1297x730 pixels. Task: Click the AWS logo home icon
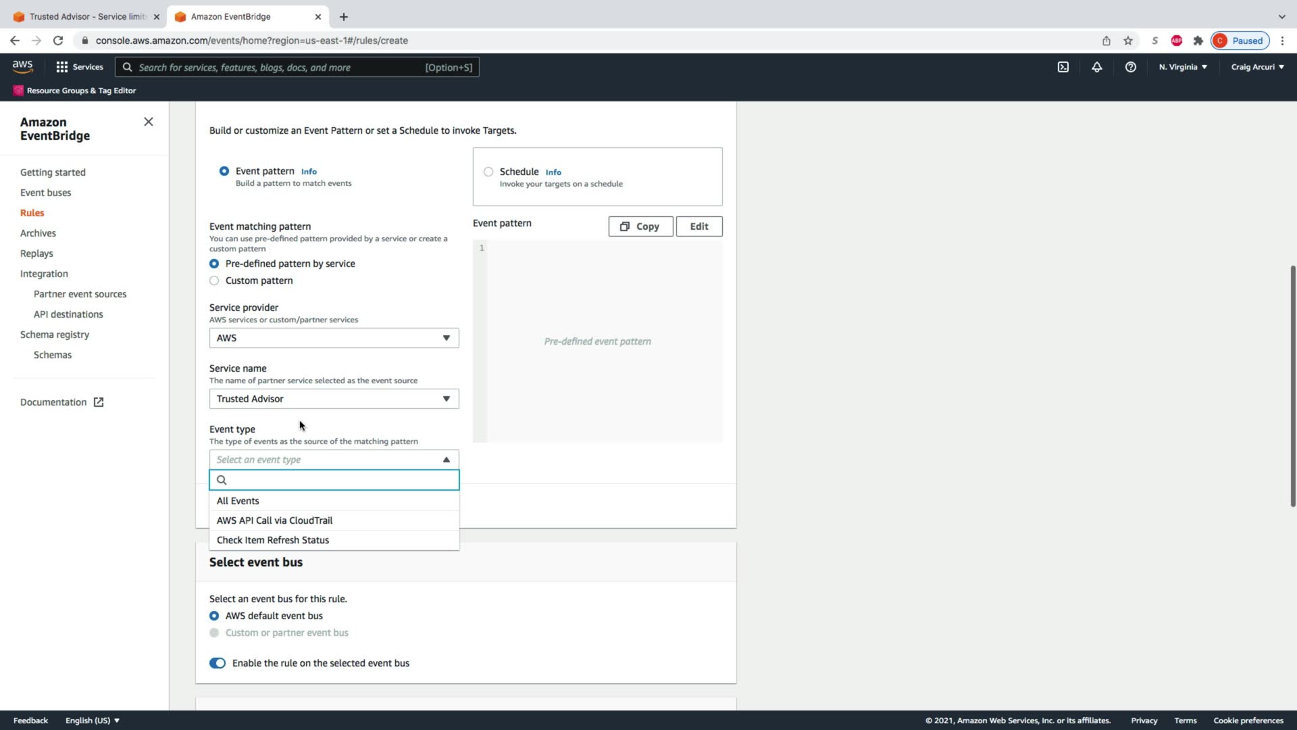(x=22, y=66)
